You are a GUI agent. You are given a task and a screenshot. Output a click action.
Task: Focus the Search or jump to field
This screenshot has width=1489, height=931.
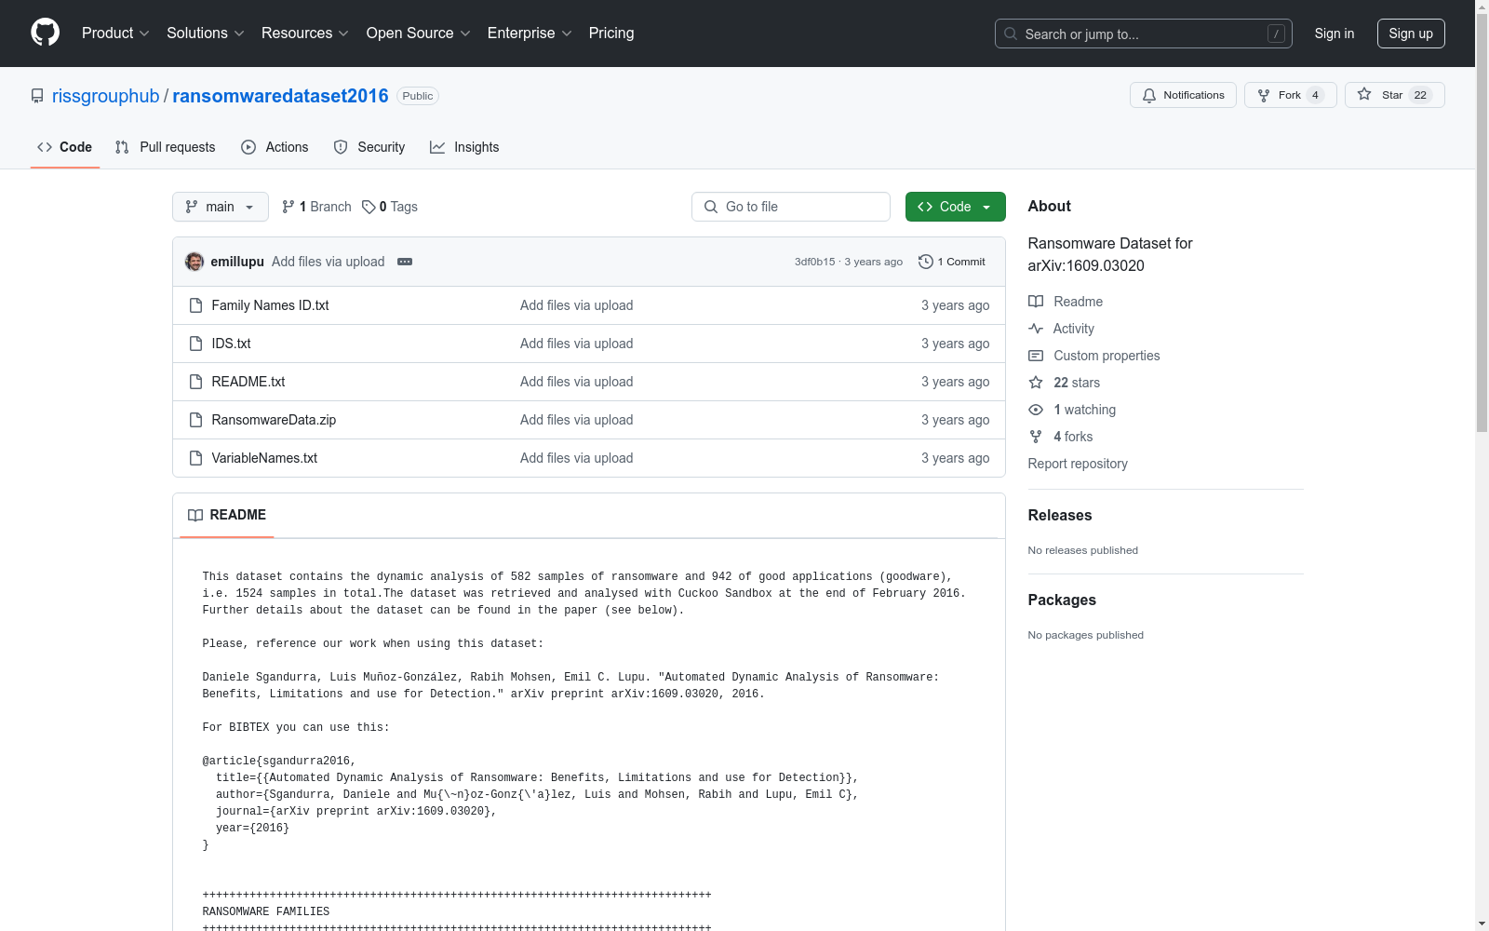tap(1144, 34)
